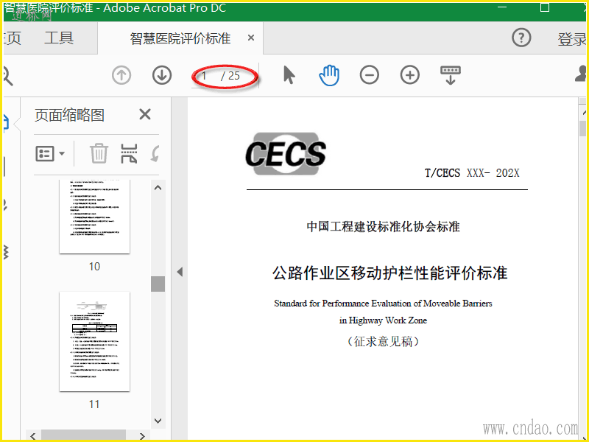Click the search magnifier icon
589x442 pixels.
point(7,76)
